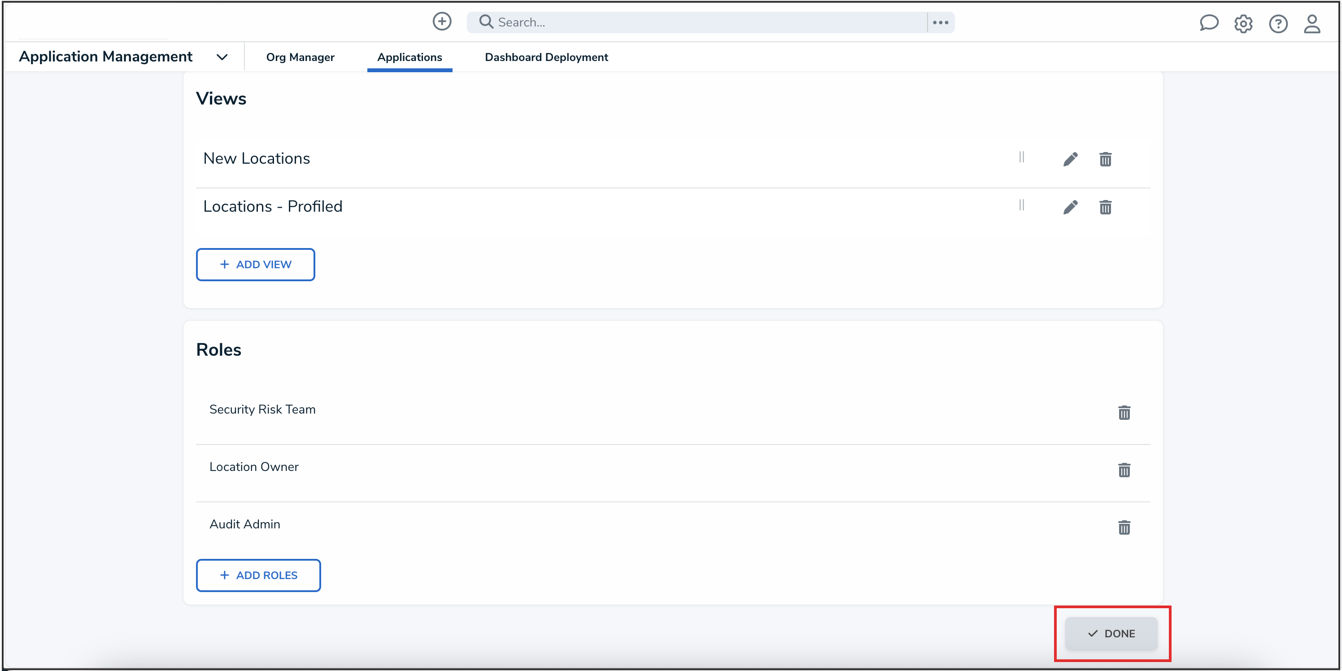Remove the Location Owner role
The image size is (1342, 671).
[1124, 470]
